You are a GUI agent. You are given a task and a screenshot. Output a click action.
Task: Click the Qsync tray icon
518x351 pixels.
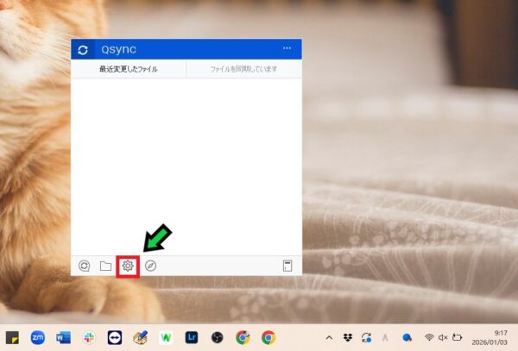pos(366,337)
